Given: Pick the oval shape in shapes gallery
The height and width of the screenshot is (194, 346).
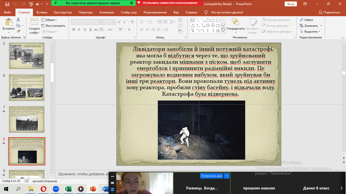Looking at the screenshot, I should (x=213, y=20).
